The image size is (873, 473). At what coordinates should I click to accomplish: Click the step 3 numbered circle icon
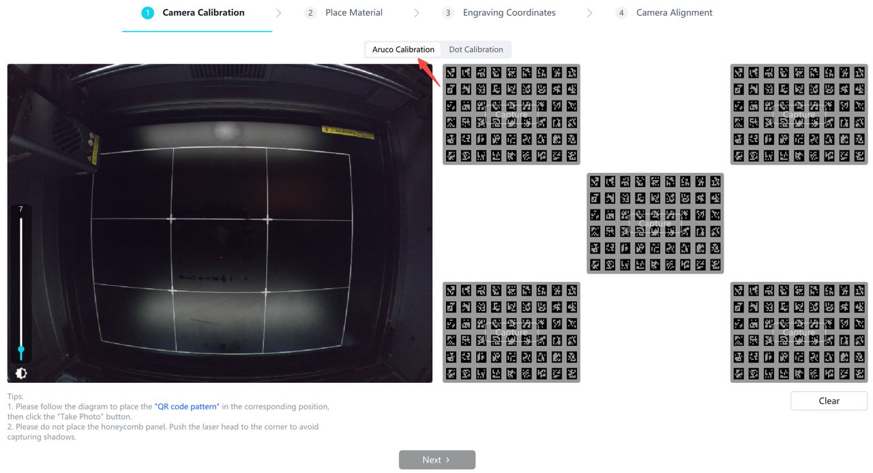pos(447,13)
